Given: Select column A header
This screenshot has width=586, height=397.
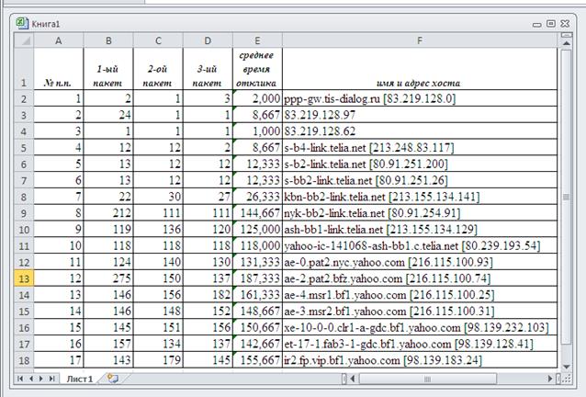Looking at the screenshot, I should (x=59, y=40).
